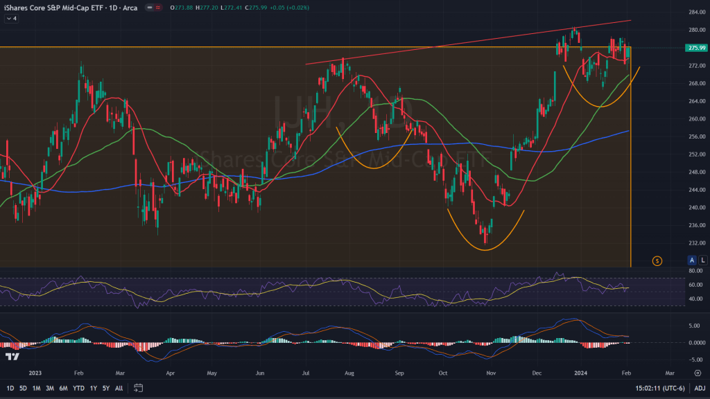Open the go-to-date calendar icon
Screen dimensions: 710x399
tap(138, 388)
